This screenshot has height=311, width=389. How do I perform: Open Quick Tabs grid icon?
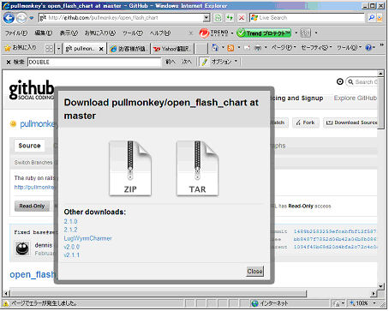click(49, 49)
